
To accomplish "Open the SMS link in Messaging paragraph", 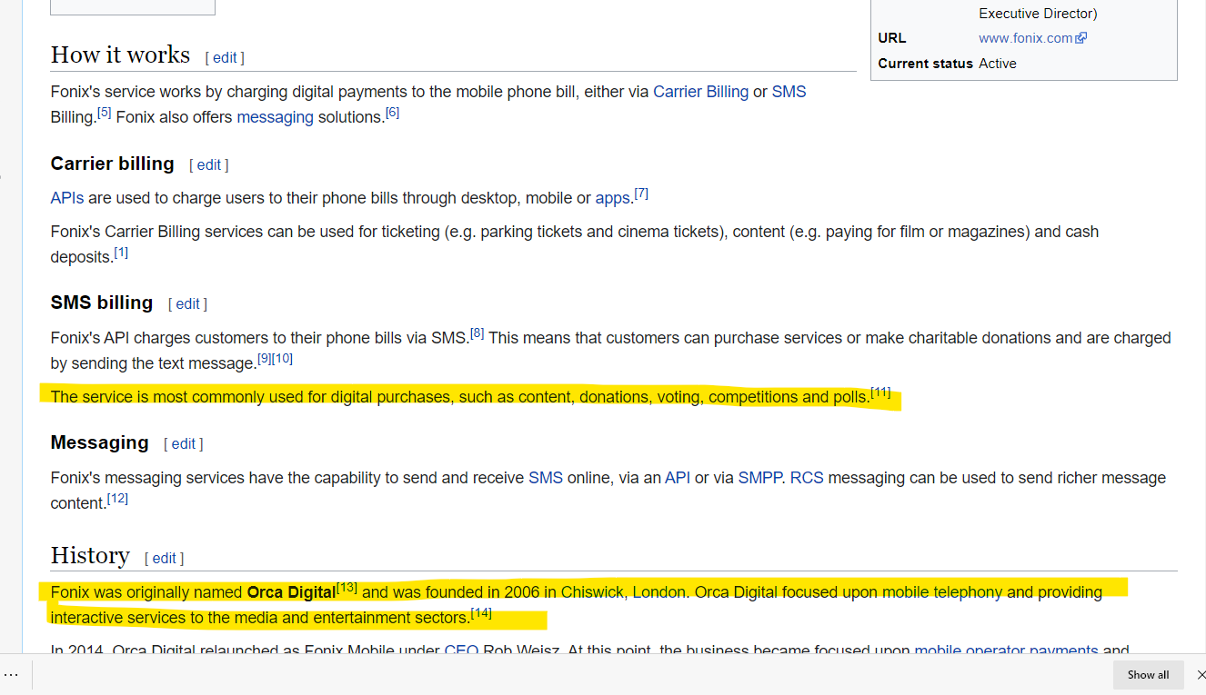I will click(546, 478).
